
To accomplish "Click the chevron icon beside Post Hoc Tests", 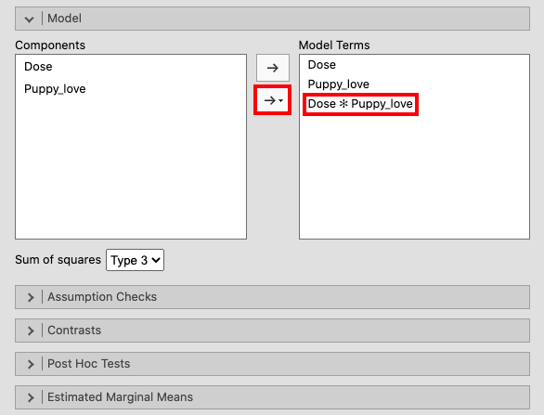I will (31, 364).
